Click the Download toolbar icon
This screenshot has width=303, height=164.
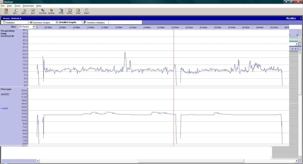click(43, 11)
